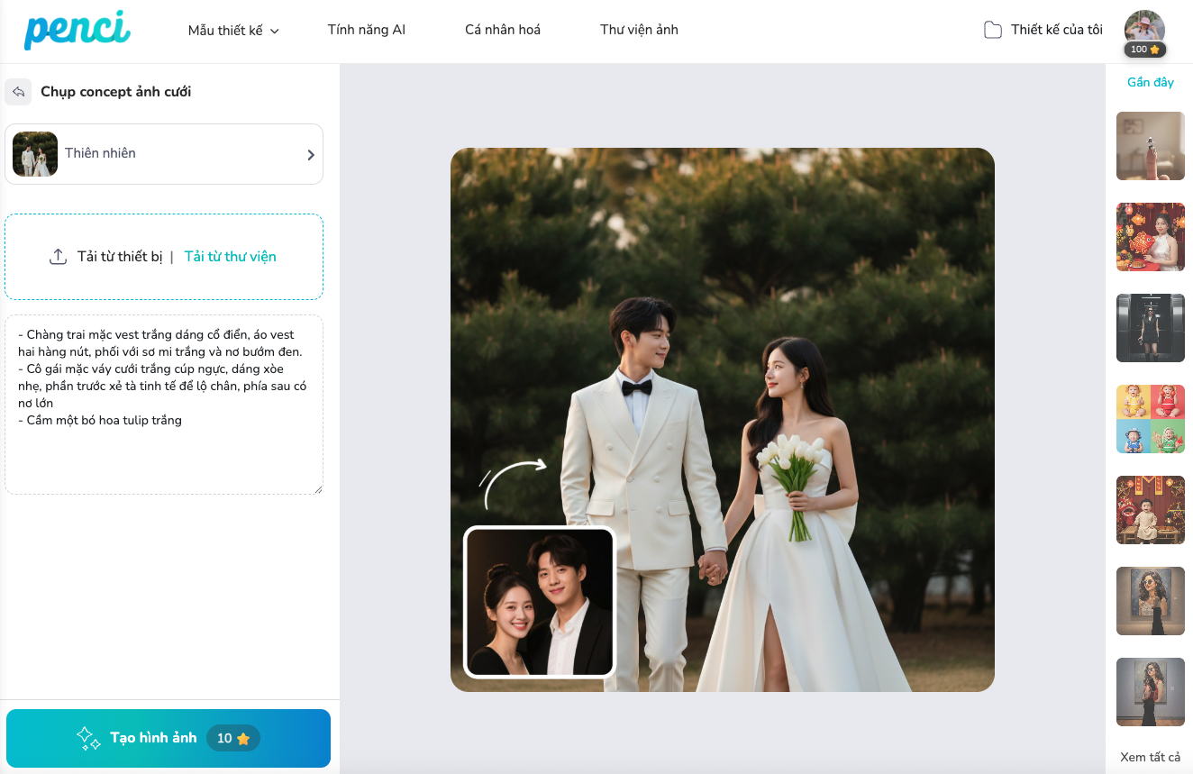
Task: Click the 100 star credits badge
Action: pos(1144,50)
